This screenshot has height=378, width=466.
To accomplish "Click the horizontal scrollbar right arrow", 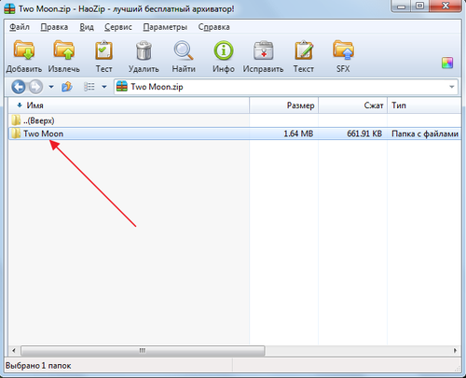I will pos(455,351).
